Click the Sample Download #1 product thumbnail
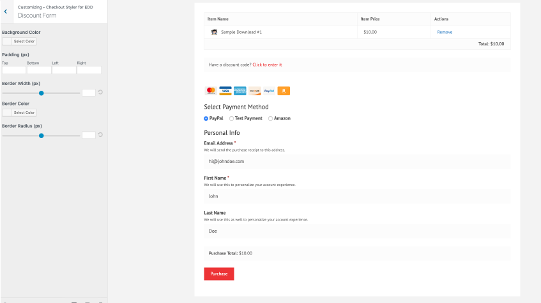Viewport: 541px width, 303px height. pyautogui.click(x=214, y=32)
